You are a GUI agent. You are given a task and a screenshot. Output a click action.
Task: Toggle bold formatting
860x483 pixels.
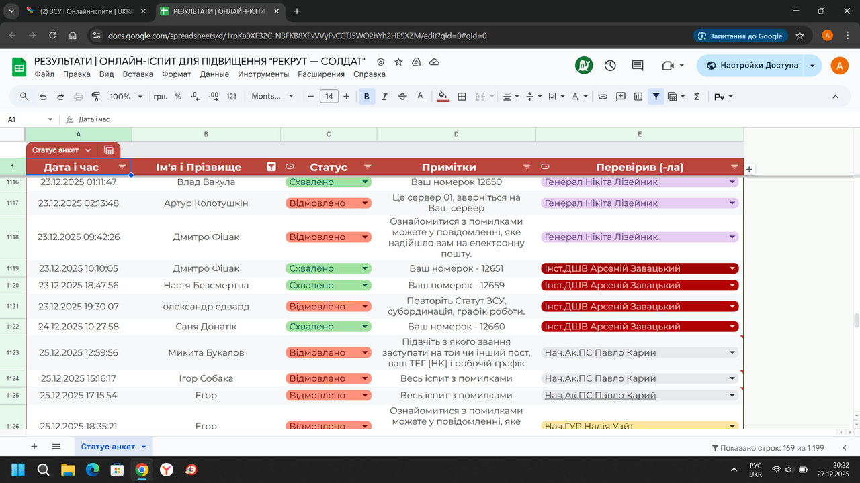(367, 97)
